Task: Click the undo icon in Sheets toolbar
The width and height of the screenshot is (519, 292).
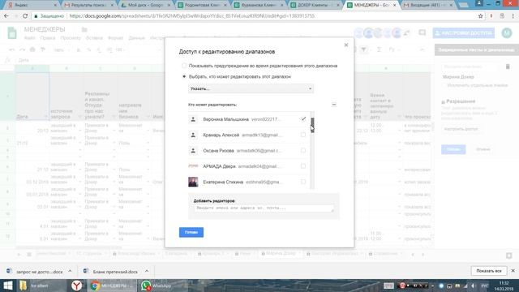Action: coord(12,50)
